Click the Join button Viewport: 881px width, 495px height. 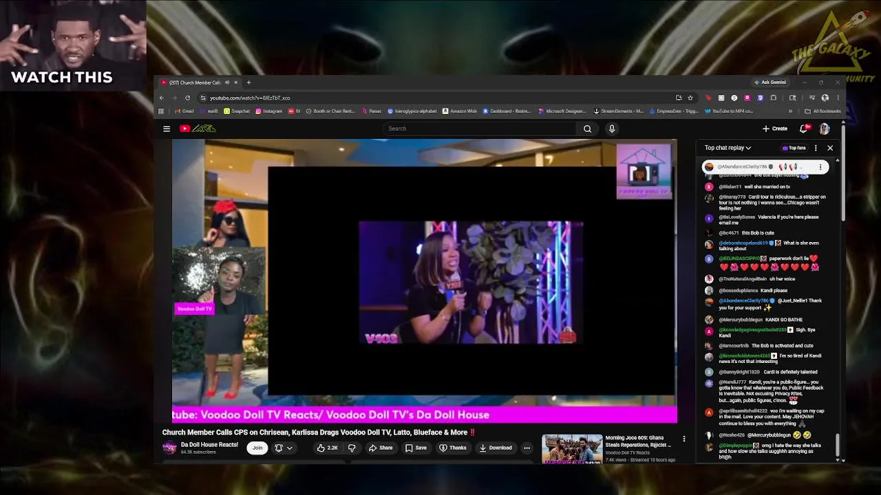tap(257, 448)
